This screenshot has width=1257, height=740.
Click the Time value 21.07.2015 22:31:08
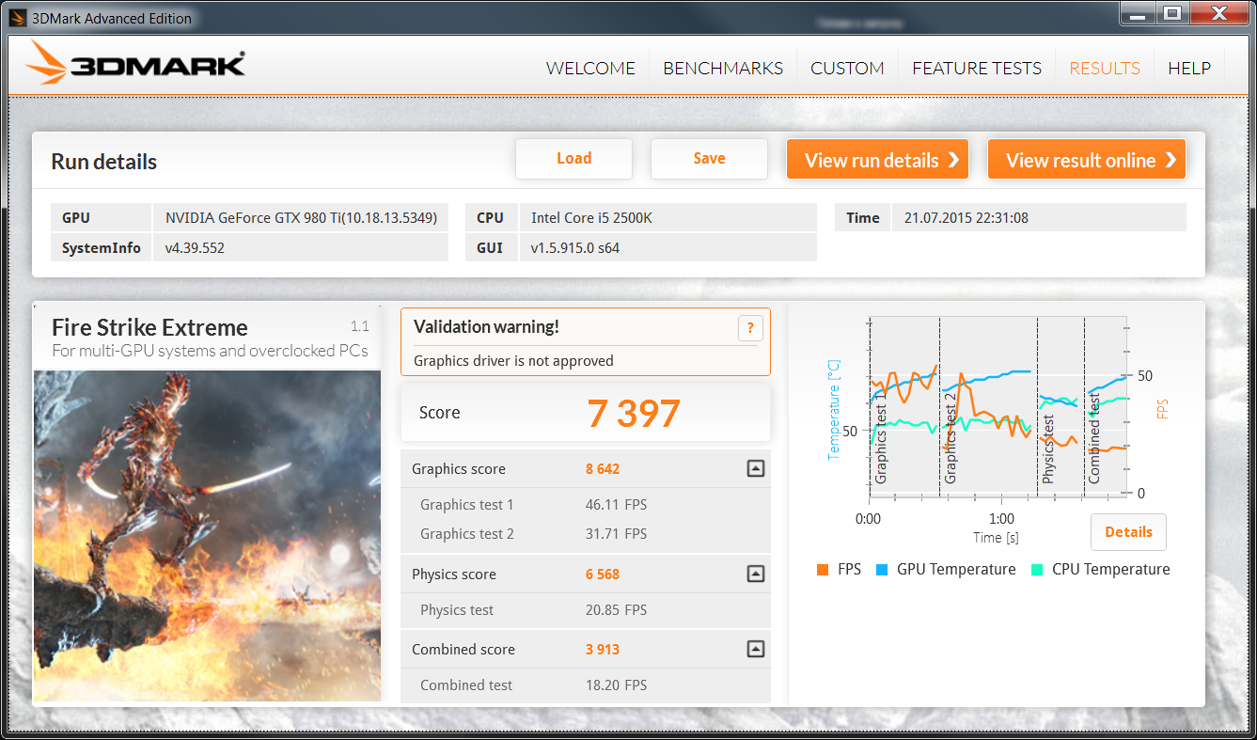[x=966, y=217]
